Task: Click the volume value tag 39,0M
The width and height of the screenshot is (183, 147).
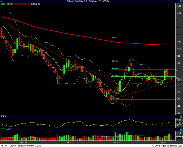Action: tap(179, 138)
